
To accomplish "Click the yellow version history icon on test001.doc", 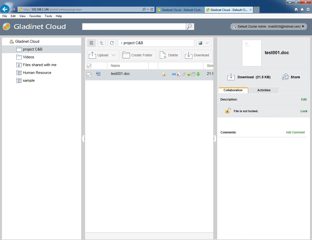I will point(164,74).
